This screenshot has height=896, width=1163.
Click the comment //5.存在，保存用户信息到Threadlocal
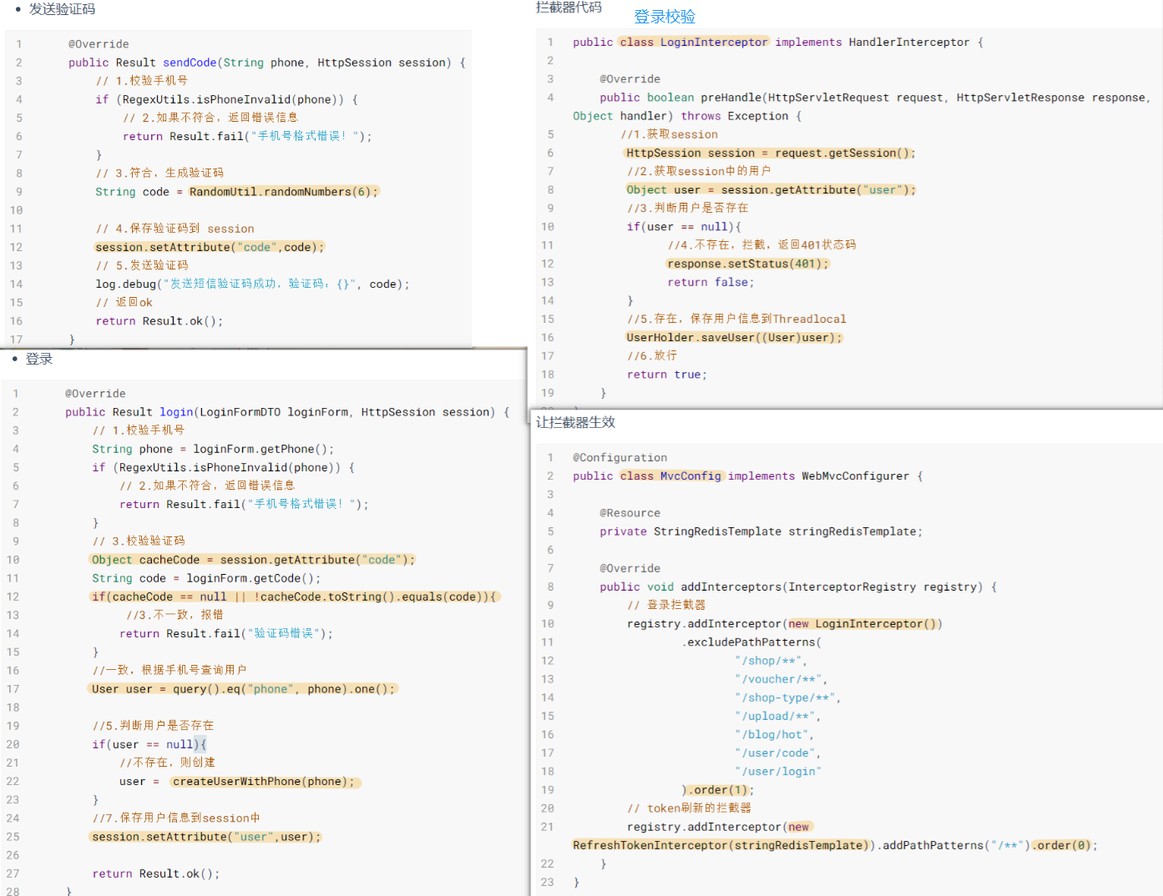pyautogui.click(x=736, y=319)
